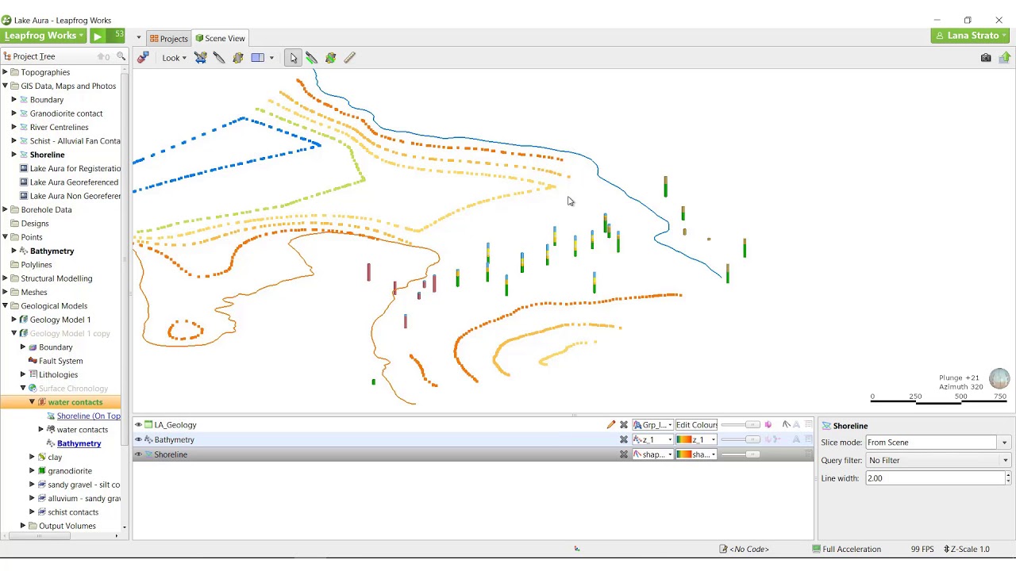Click the orientation globe widget in scene
1016x571 pixels.
point(999,378)
